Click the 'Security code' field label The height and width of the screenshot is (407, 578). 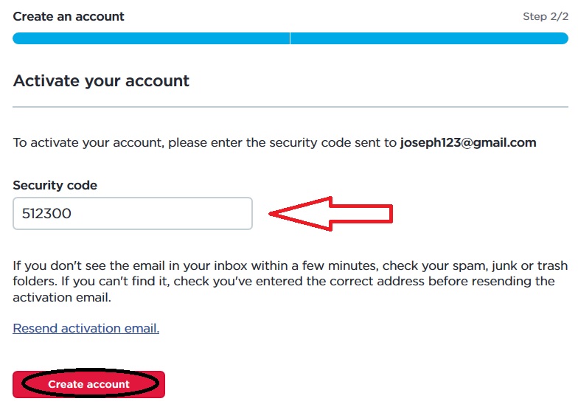55,185
